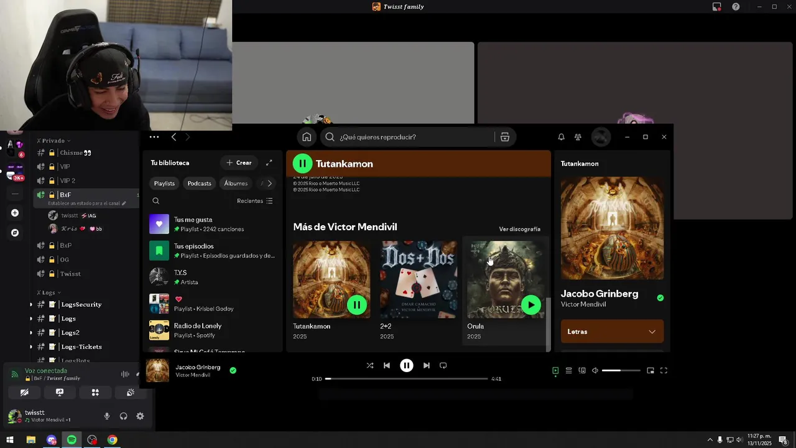Open the T.Y.S artist entry
Viewport: 796px width, 448px height.
coord(211,277)
